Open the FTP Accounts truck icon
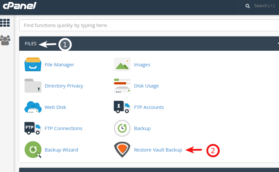The width and height of the screenshot is (279, 172). point(122,107)
